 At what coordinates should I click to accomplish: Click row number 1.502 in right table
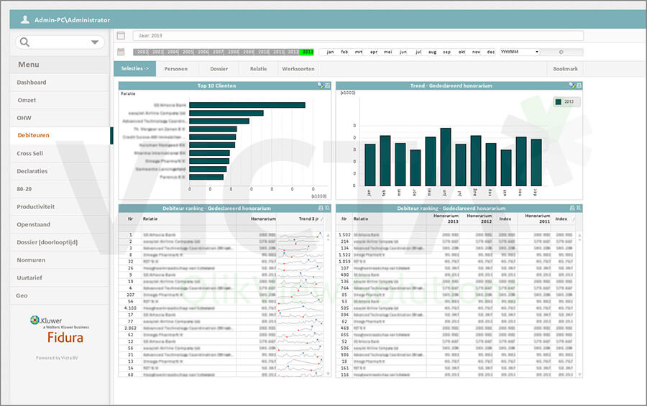[344, 235]
